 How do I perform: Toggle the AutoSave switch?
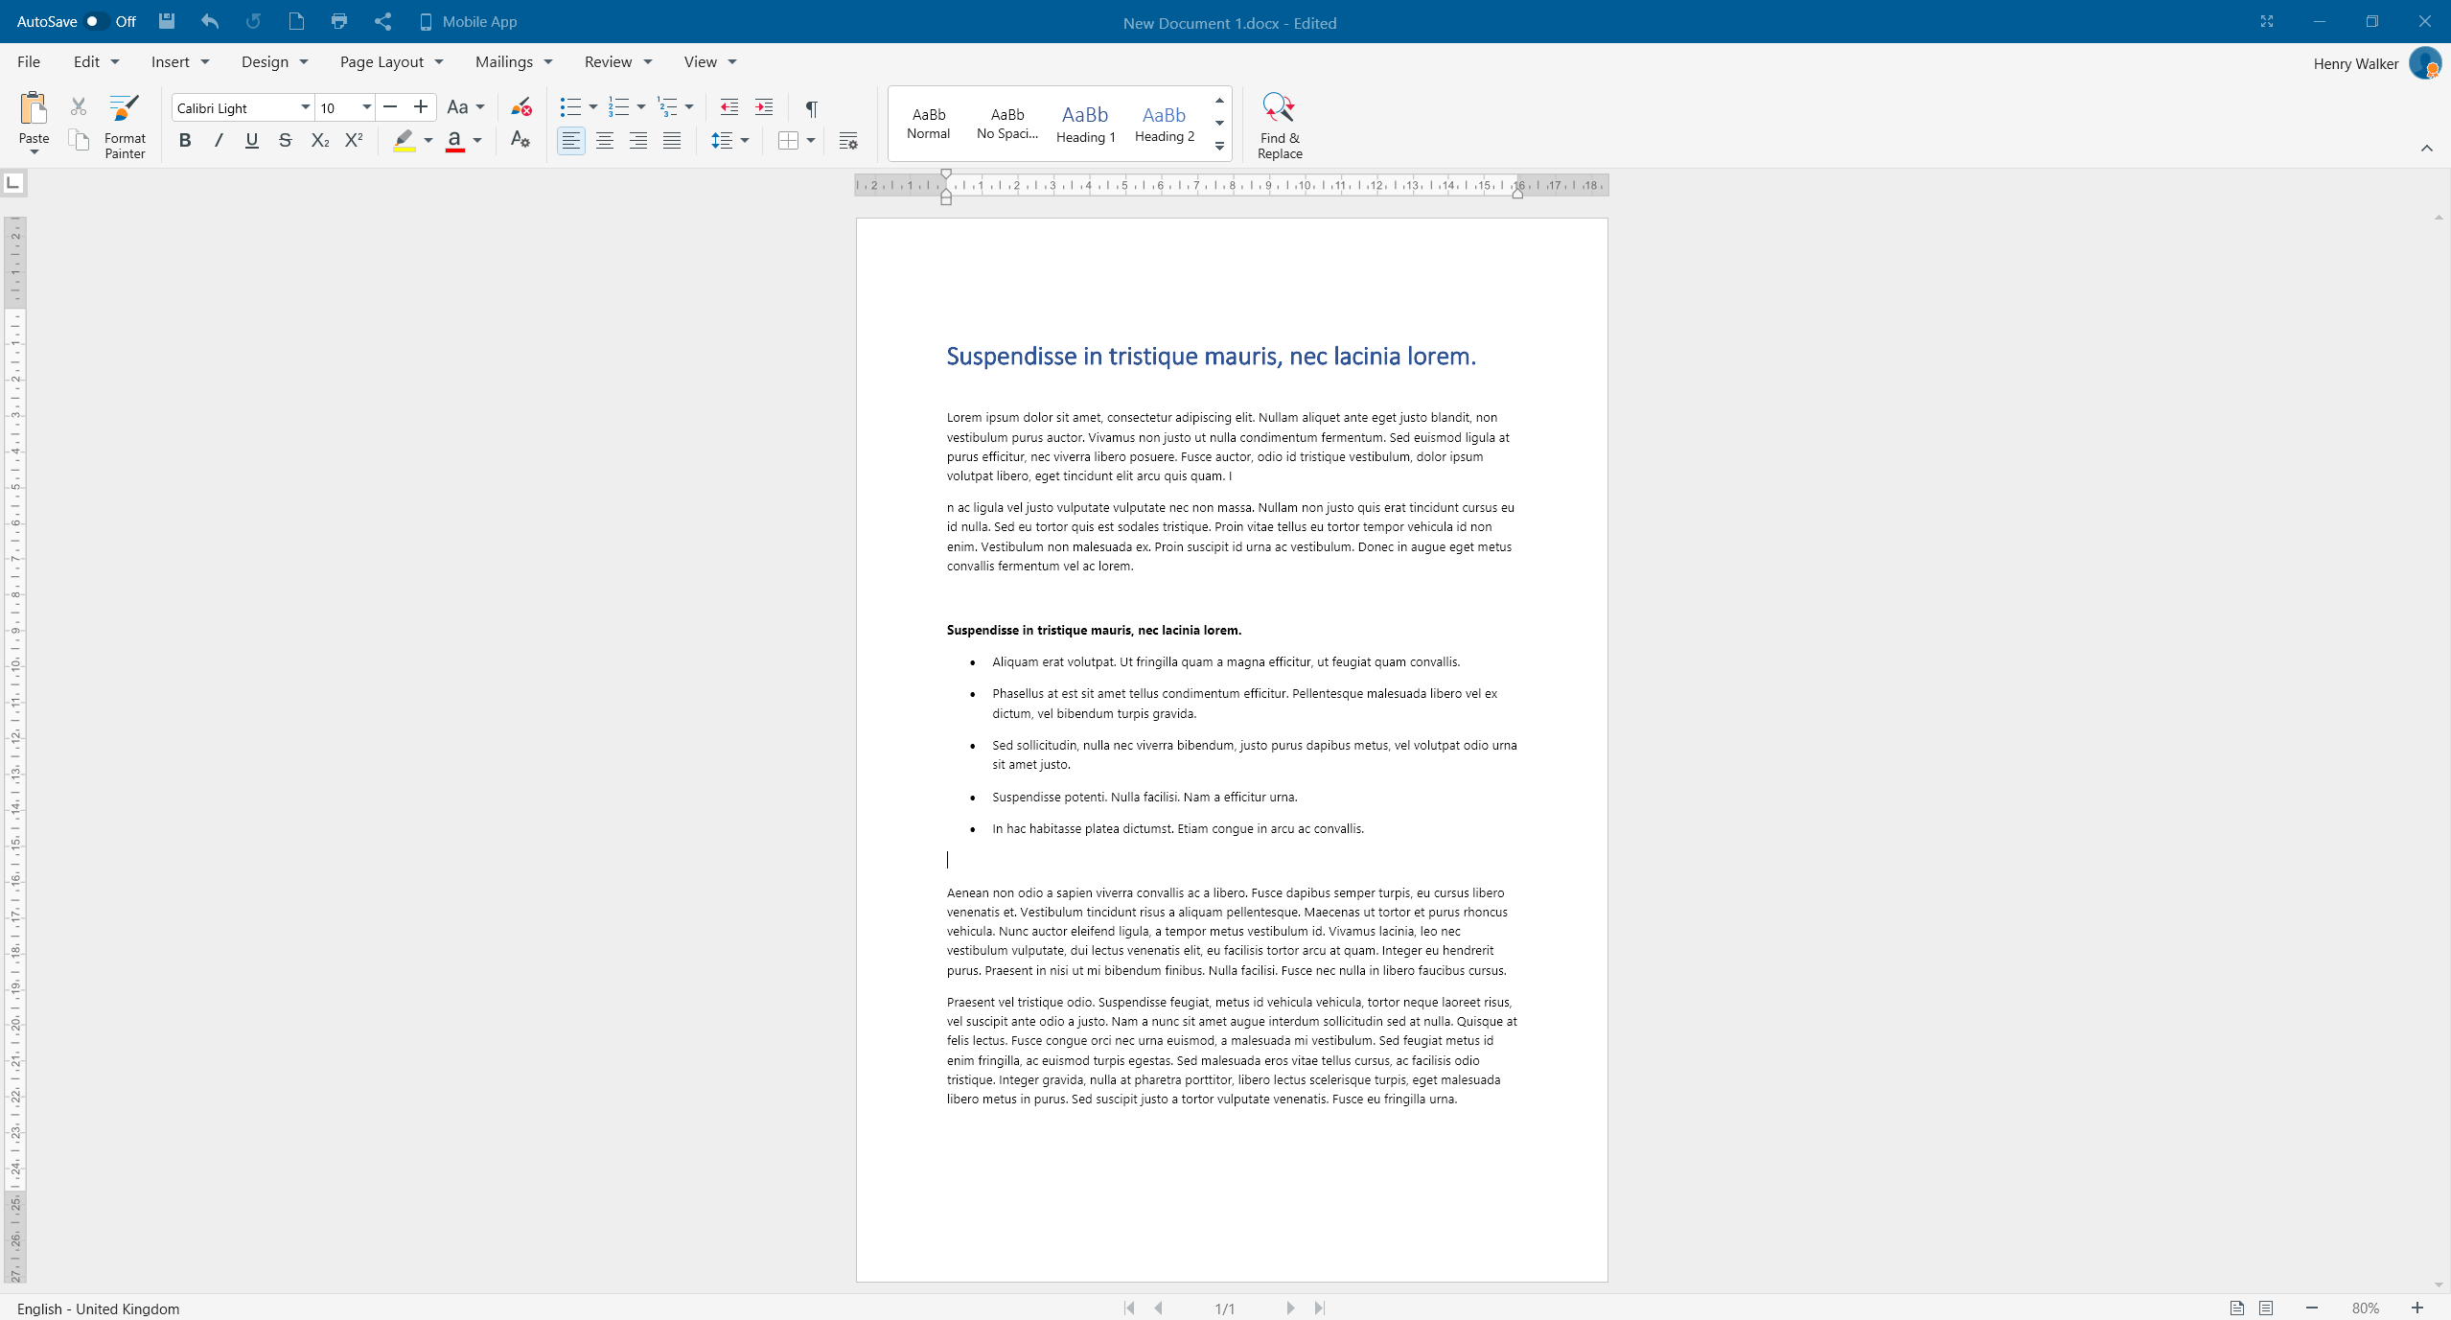[95, 21]
